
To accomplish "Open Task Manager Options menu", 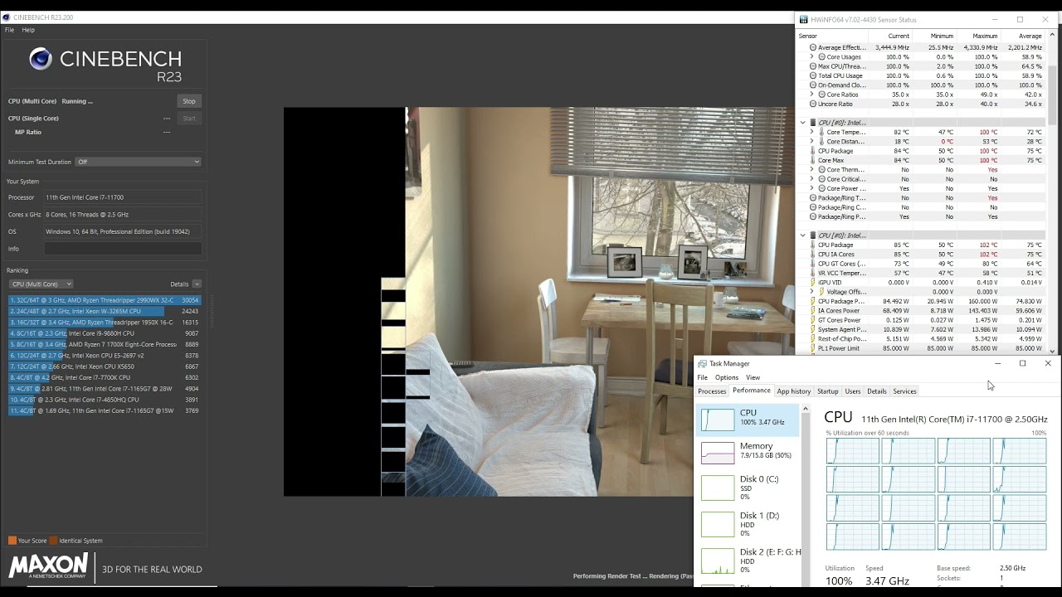I will [x=727, y=377].
